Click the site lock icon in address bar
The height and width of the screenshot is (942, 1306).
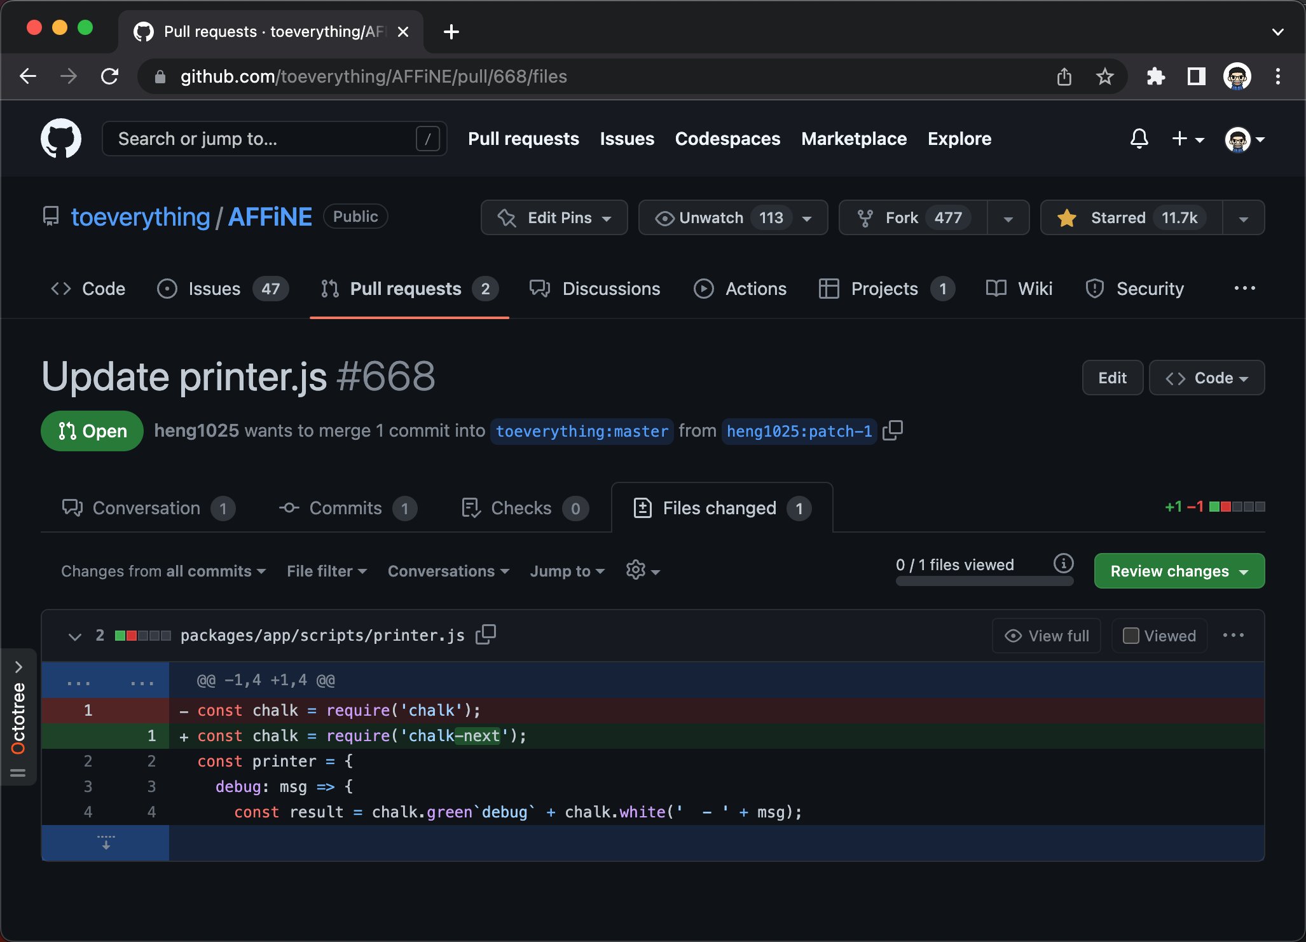click(x=160, y=77)
